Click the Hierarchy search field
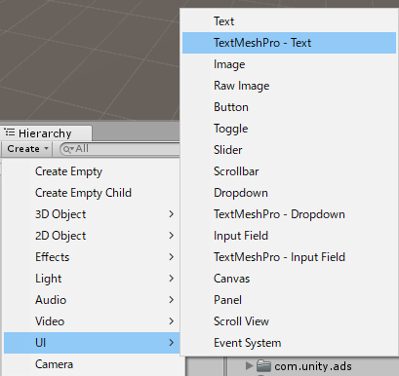 pos(120,149)
